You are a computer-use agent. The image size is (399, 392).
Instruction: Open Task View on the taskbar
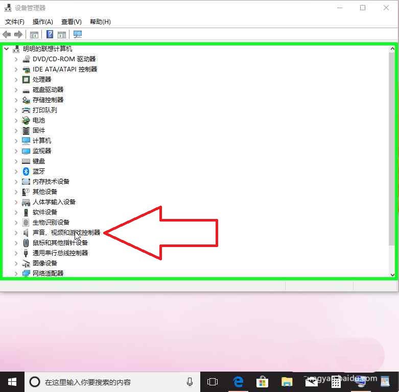pyautogui.click(x=212, y=382)
